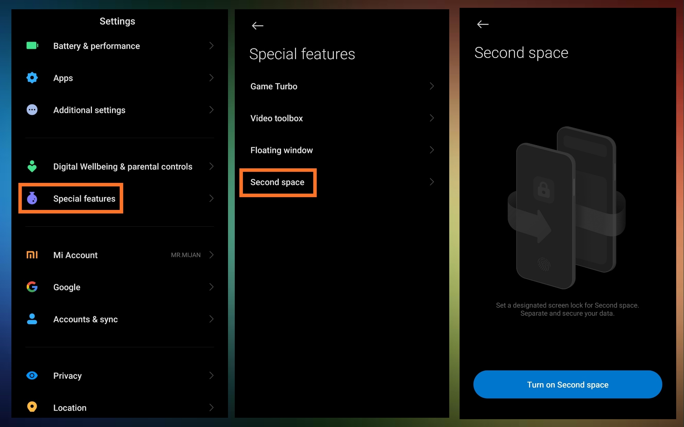
Task: Open Mi Account via the MI logo
Action: pos(32,255)
